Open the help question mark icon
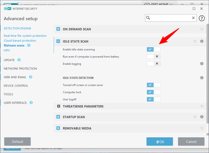 (x=202, y=18)
